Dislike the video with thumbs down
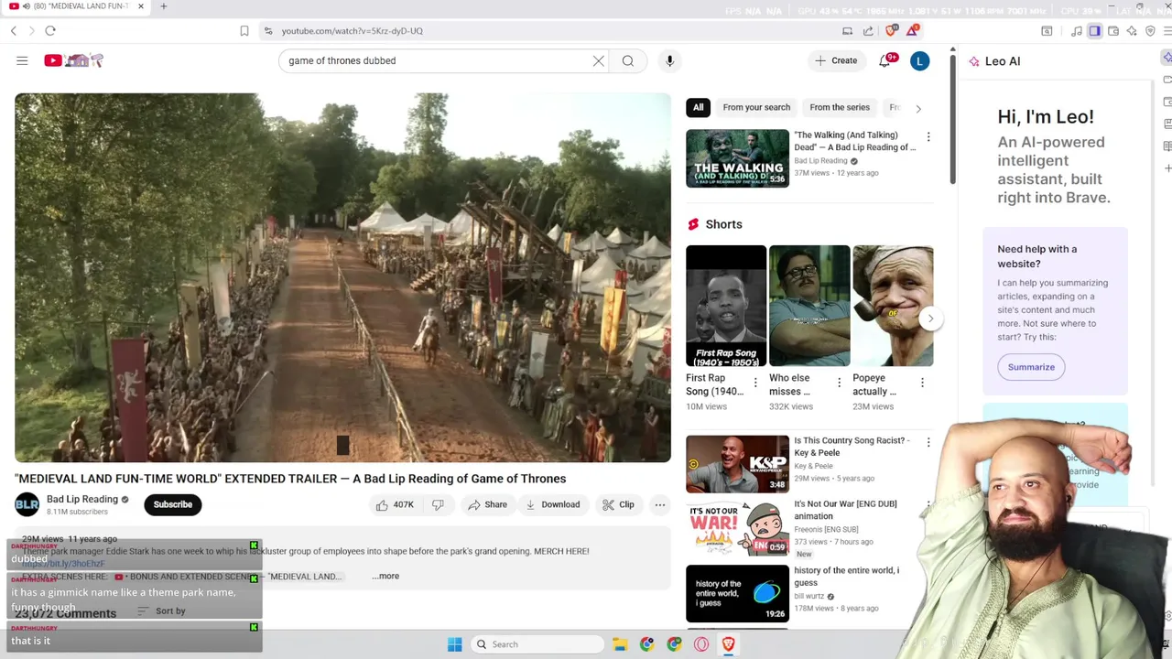Viewport: 1172px width, 659px height. click(x=438, y=504)
